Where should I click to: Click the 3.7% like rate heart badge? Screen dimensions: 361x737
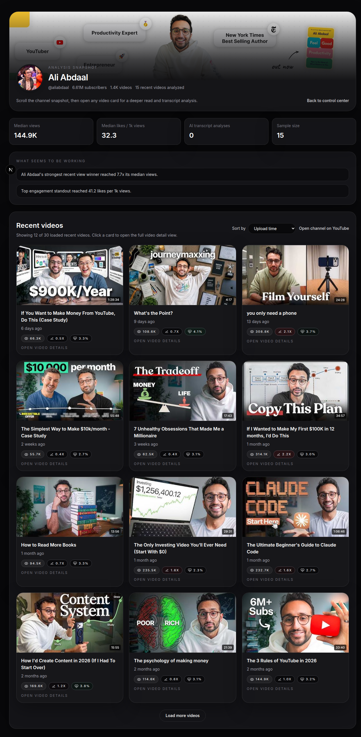click(308, 332)
